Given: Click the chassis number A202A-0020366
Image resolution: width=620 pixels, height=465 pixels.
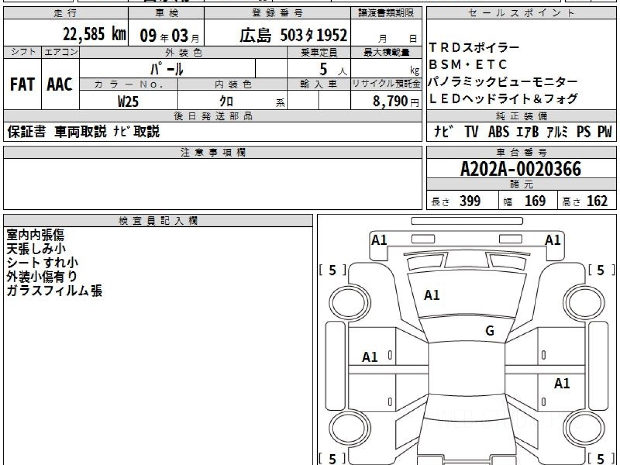Looking at the screenshot, I should (x=521, y=168).
